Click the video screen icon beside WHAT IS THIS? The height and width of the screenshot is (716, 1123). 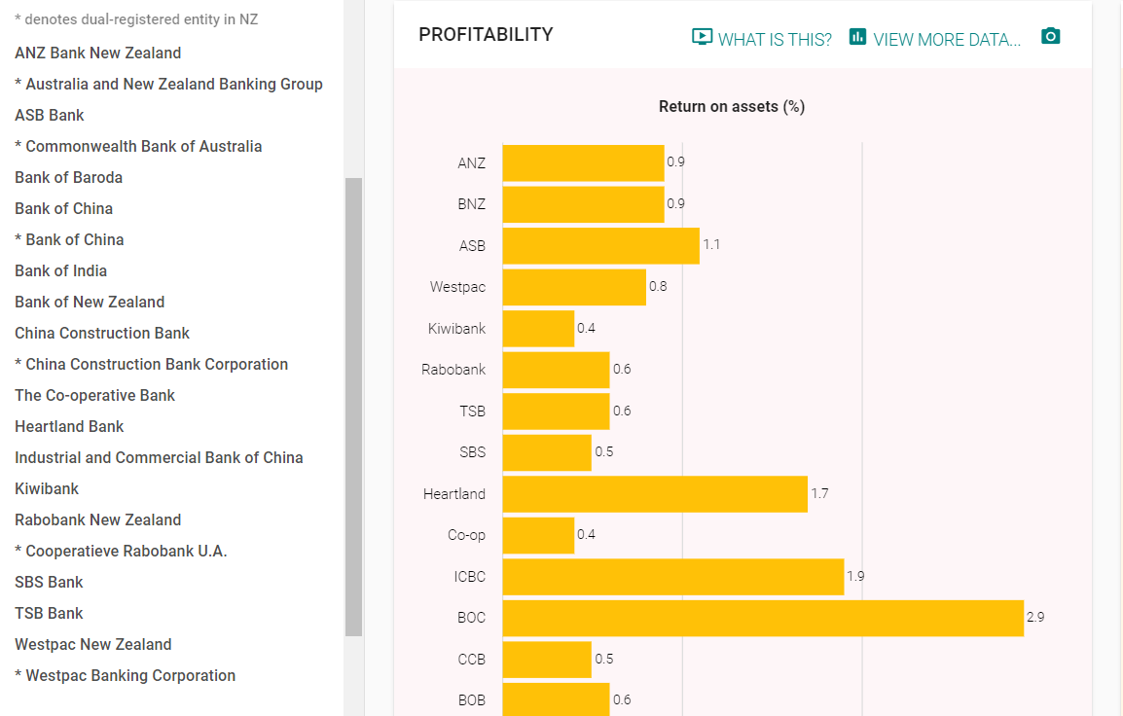pos(702,37)
